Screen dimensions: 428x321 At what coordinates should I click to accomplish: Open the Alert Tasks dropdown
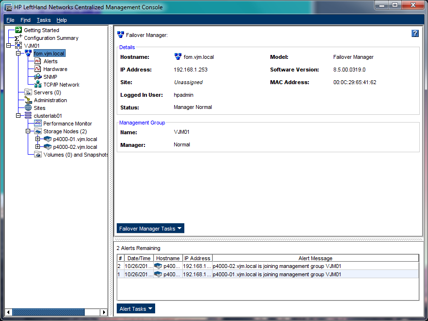[136, 309]
